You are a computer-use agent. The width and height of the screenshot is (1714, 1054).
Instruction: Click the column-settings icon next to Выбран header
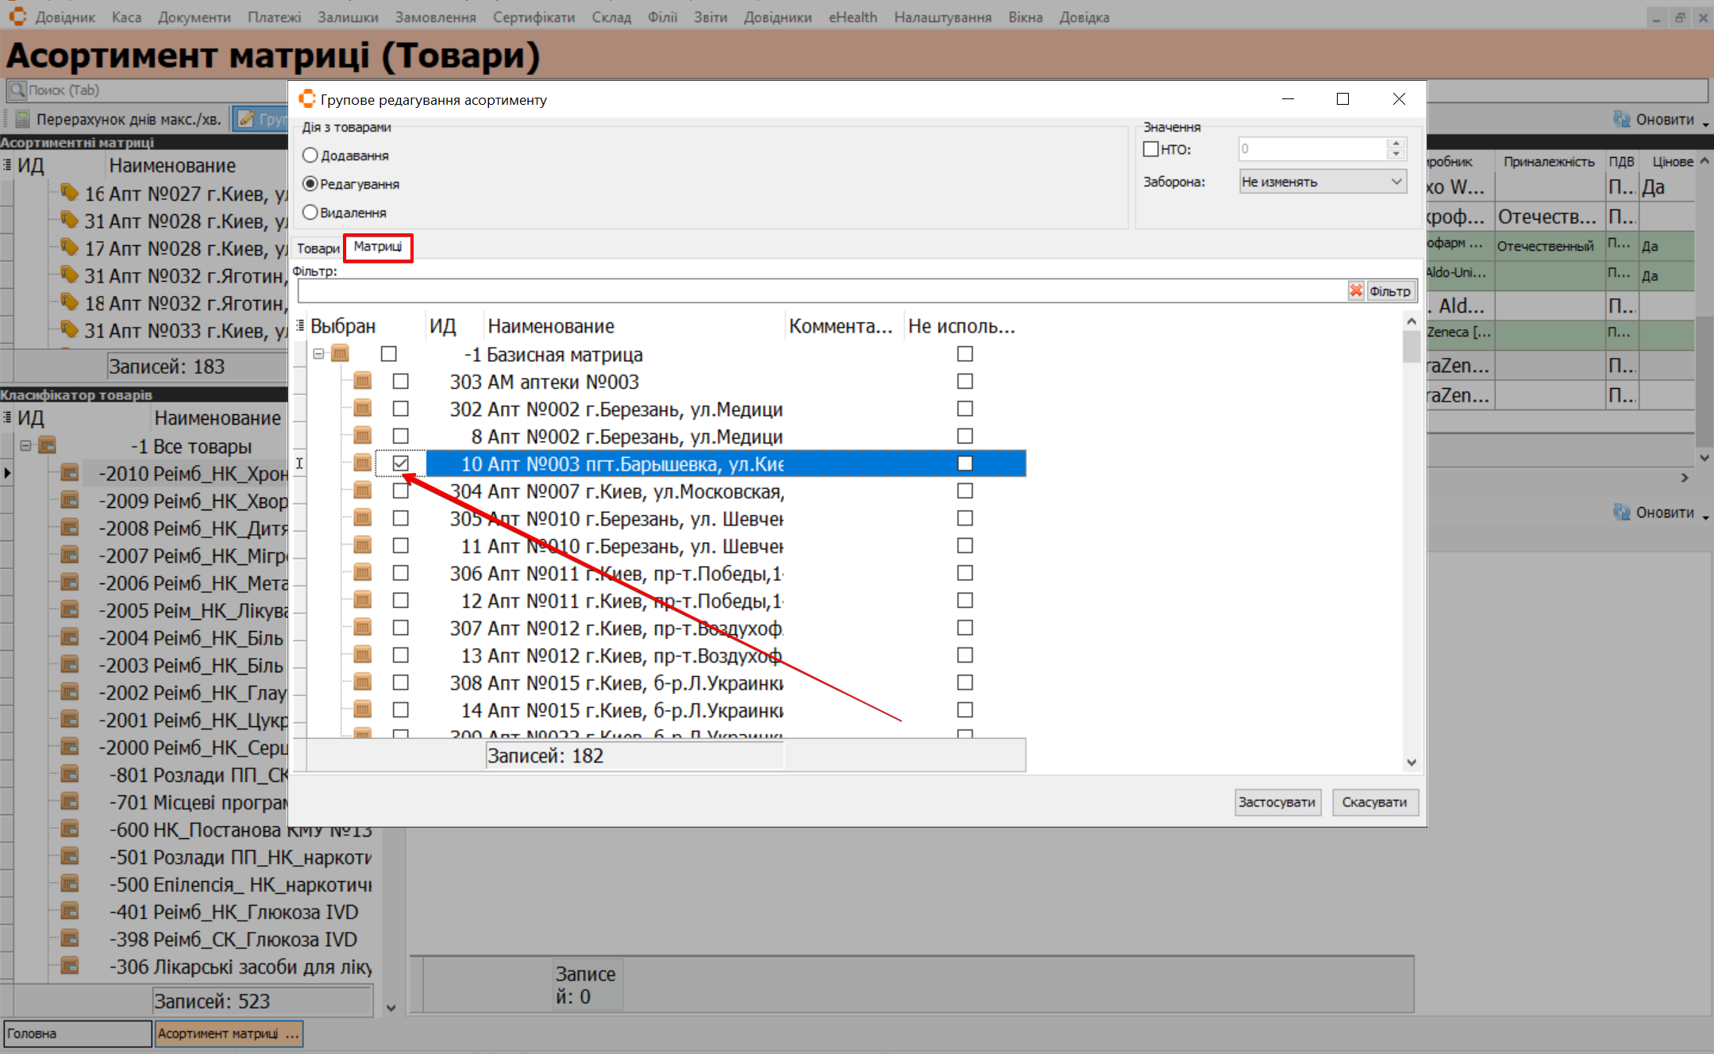point(300,325)
